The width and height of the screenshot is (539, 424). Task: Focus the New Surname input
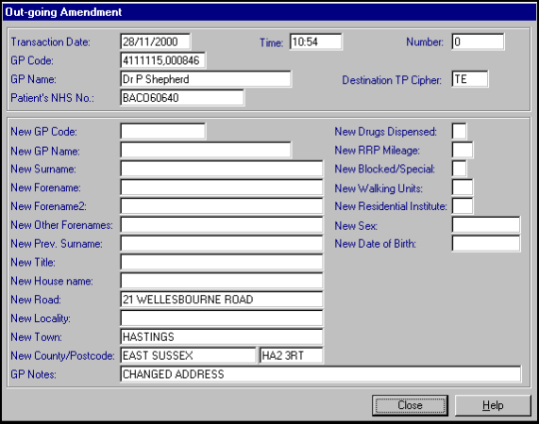pyautogui.click(x=222, y=169)
